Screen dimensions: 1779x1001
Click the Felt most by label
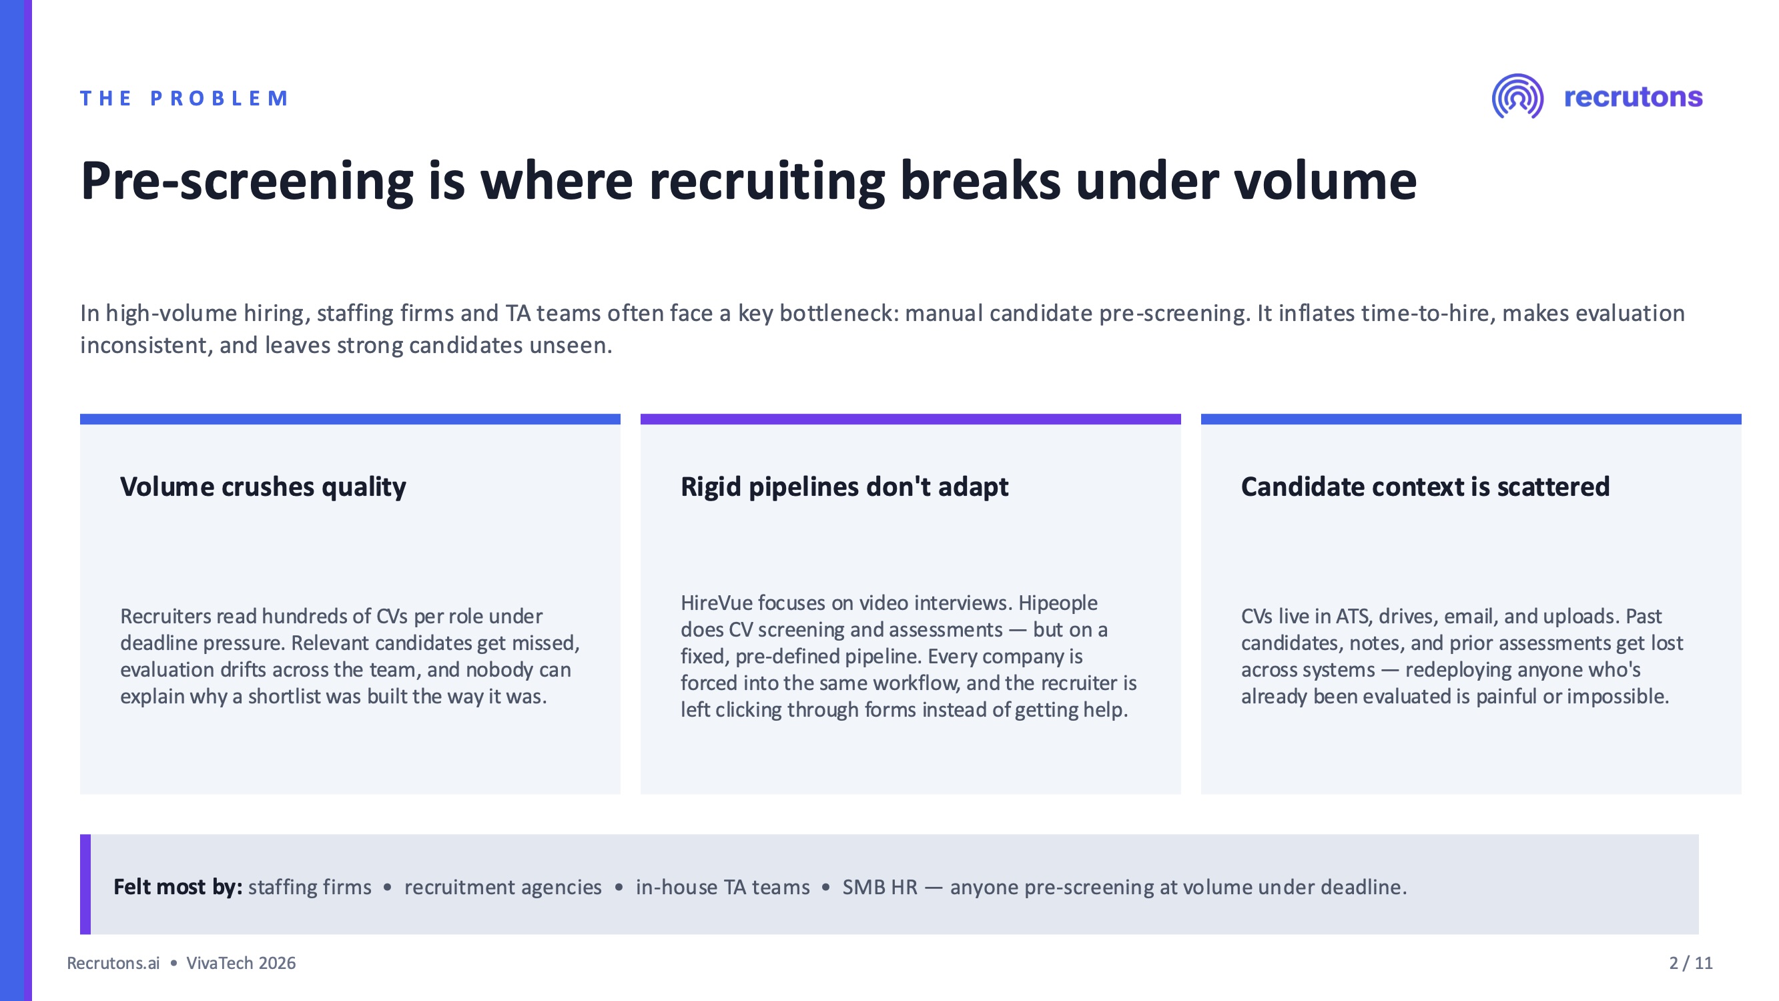coord(177,887)
